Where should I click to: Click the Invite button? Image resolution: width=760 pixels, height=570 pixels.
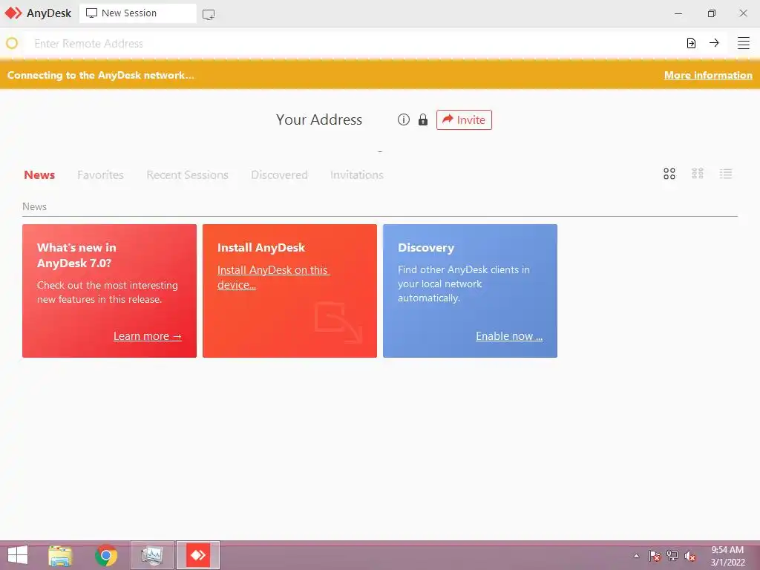pyautogui.click(x=464, y=119)
